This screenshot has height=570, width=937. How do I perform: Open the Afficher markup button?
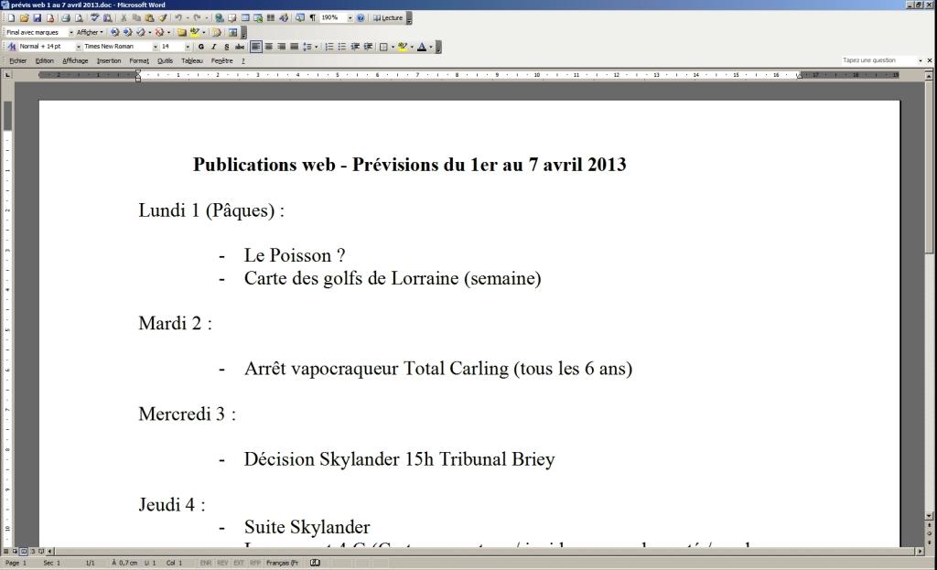coord(89,32)
